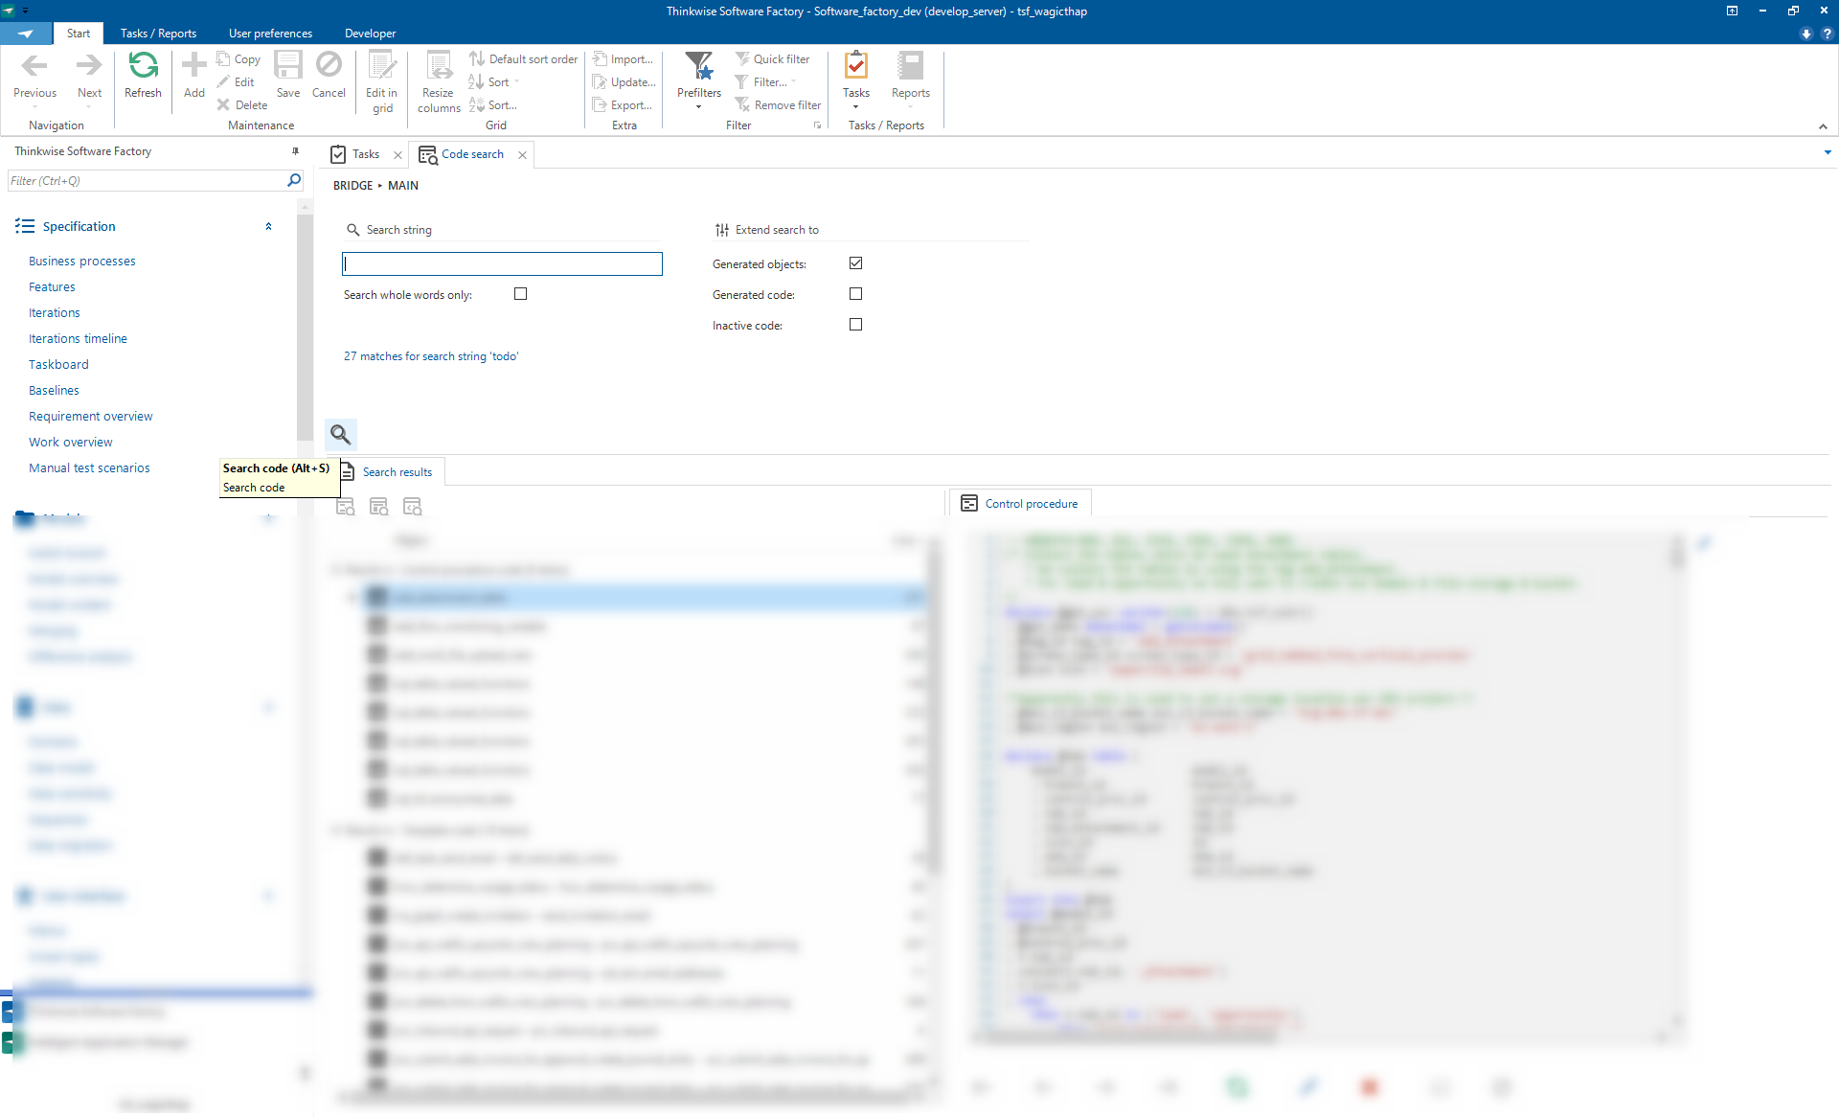Click the download arrow icon at top right

pos(1806,34)
